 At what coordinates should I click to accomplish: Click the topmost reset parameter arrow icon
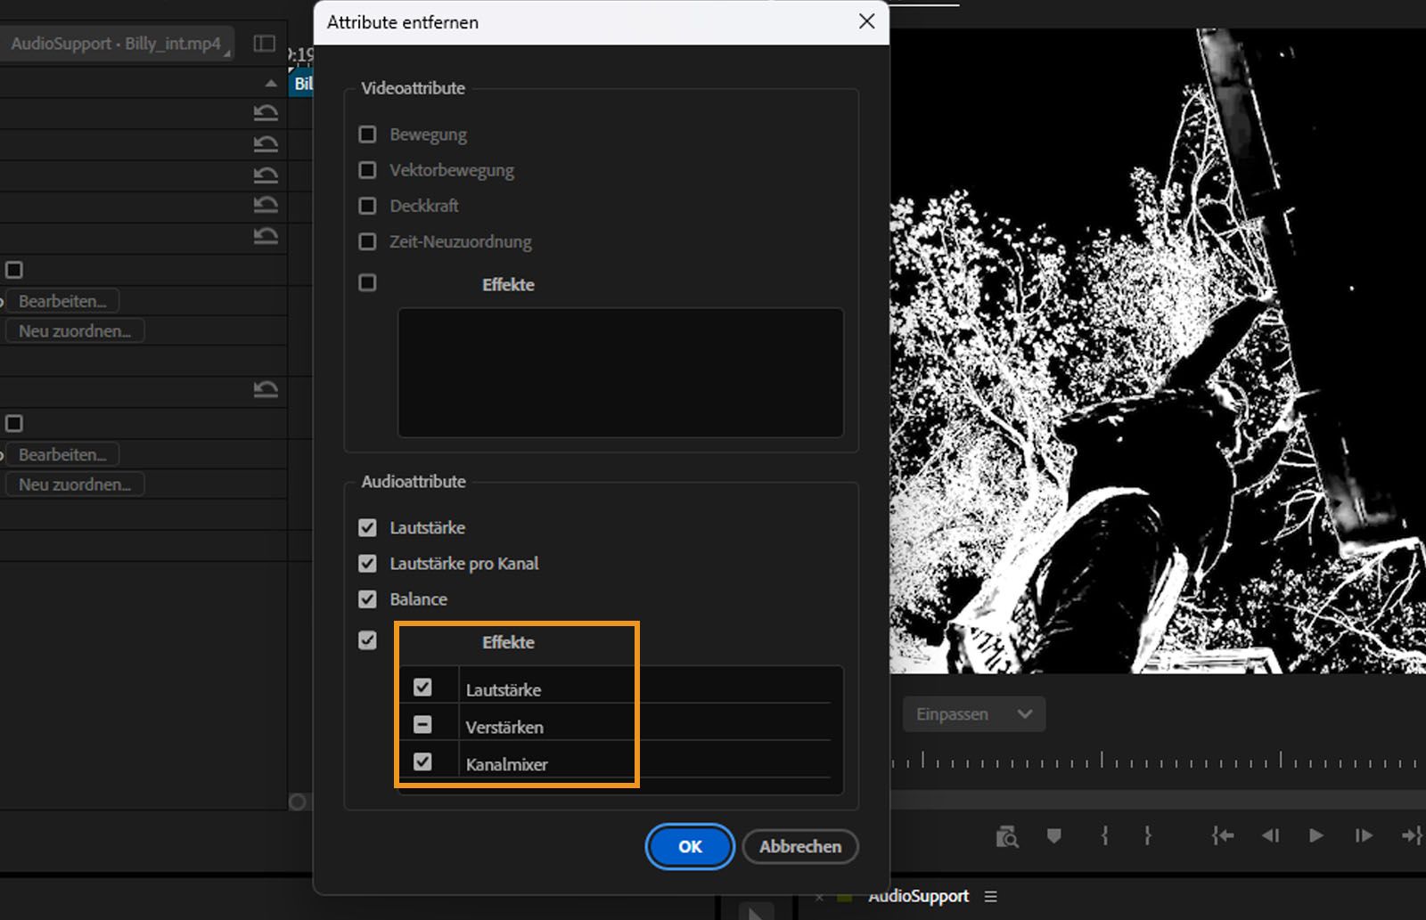266,113
